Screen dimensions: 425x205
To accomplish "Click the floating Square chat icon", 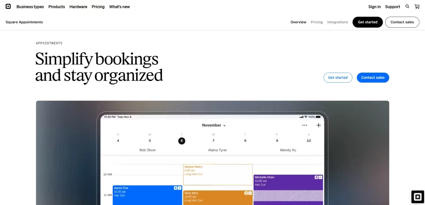I will 417,197.
